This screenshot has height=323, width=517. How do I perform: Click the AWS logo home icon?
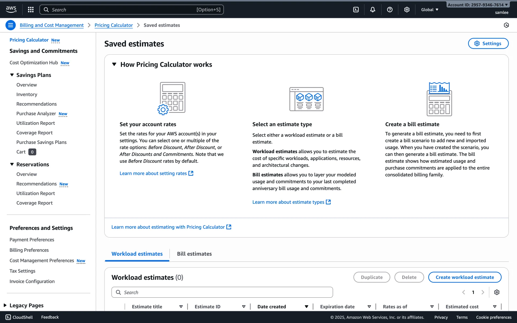(11, 9)
